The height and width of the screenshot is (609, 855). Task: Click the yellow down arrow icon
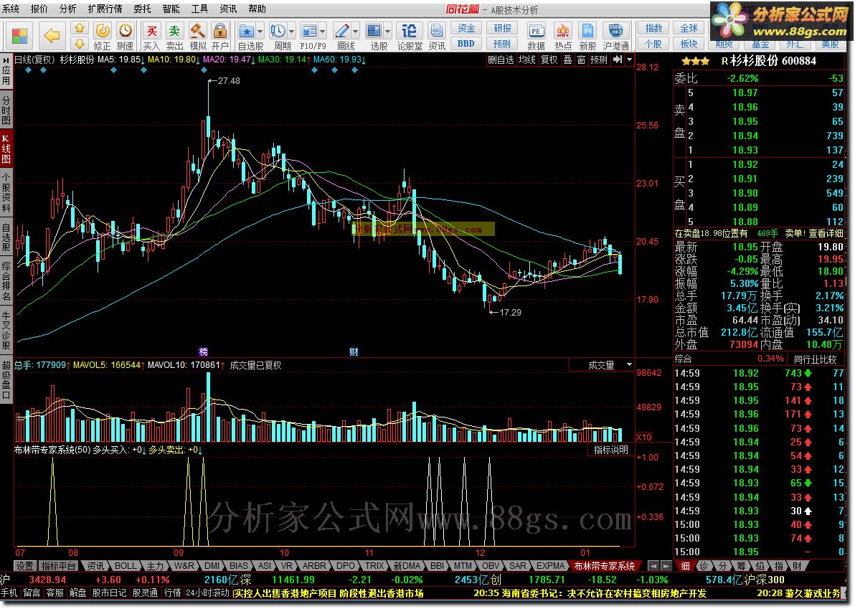point(80,44)
